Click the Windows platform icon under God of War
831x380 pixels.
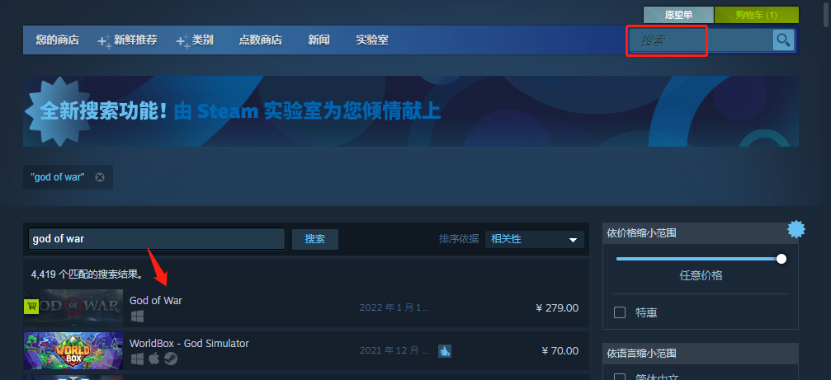click(137, 317)
